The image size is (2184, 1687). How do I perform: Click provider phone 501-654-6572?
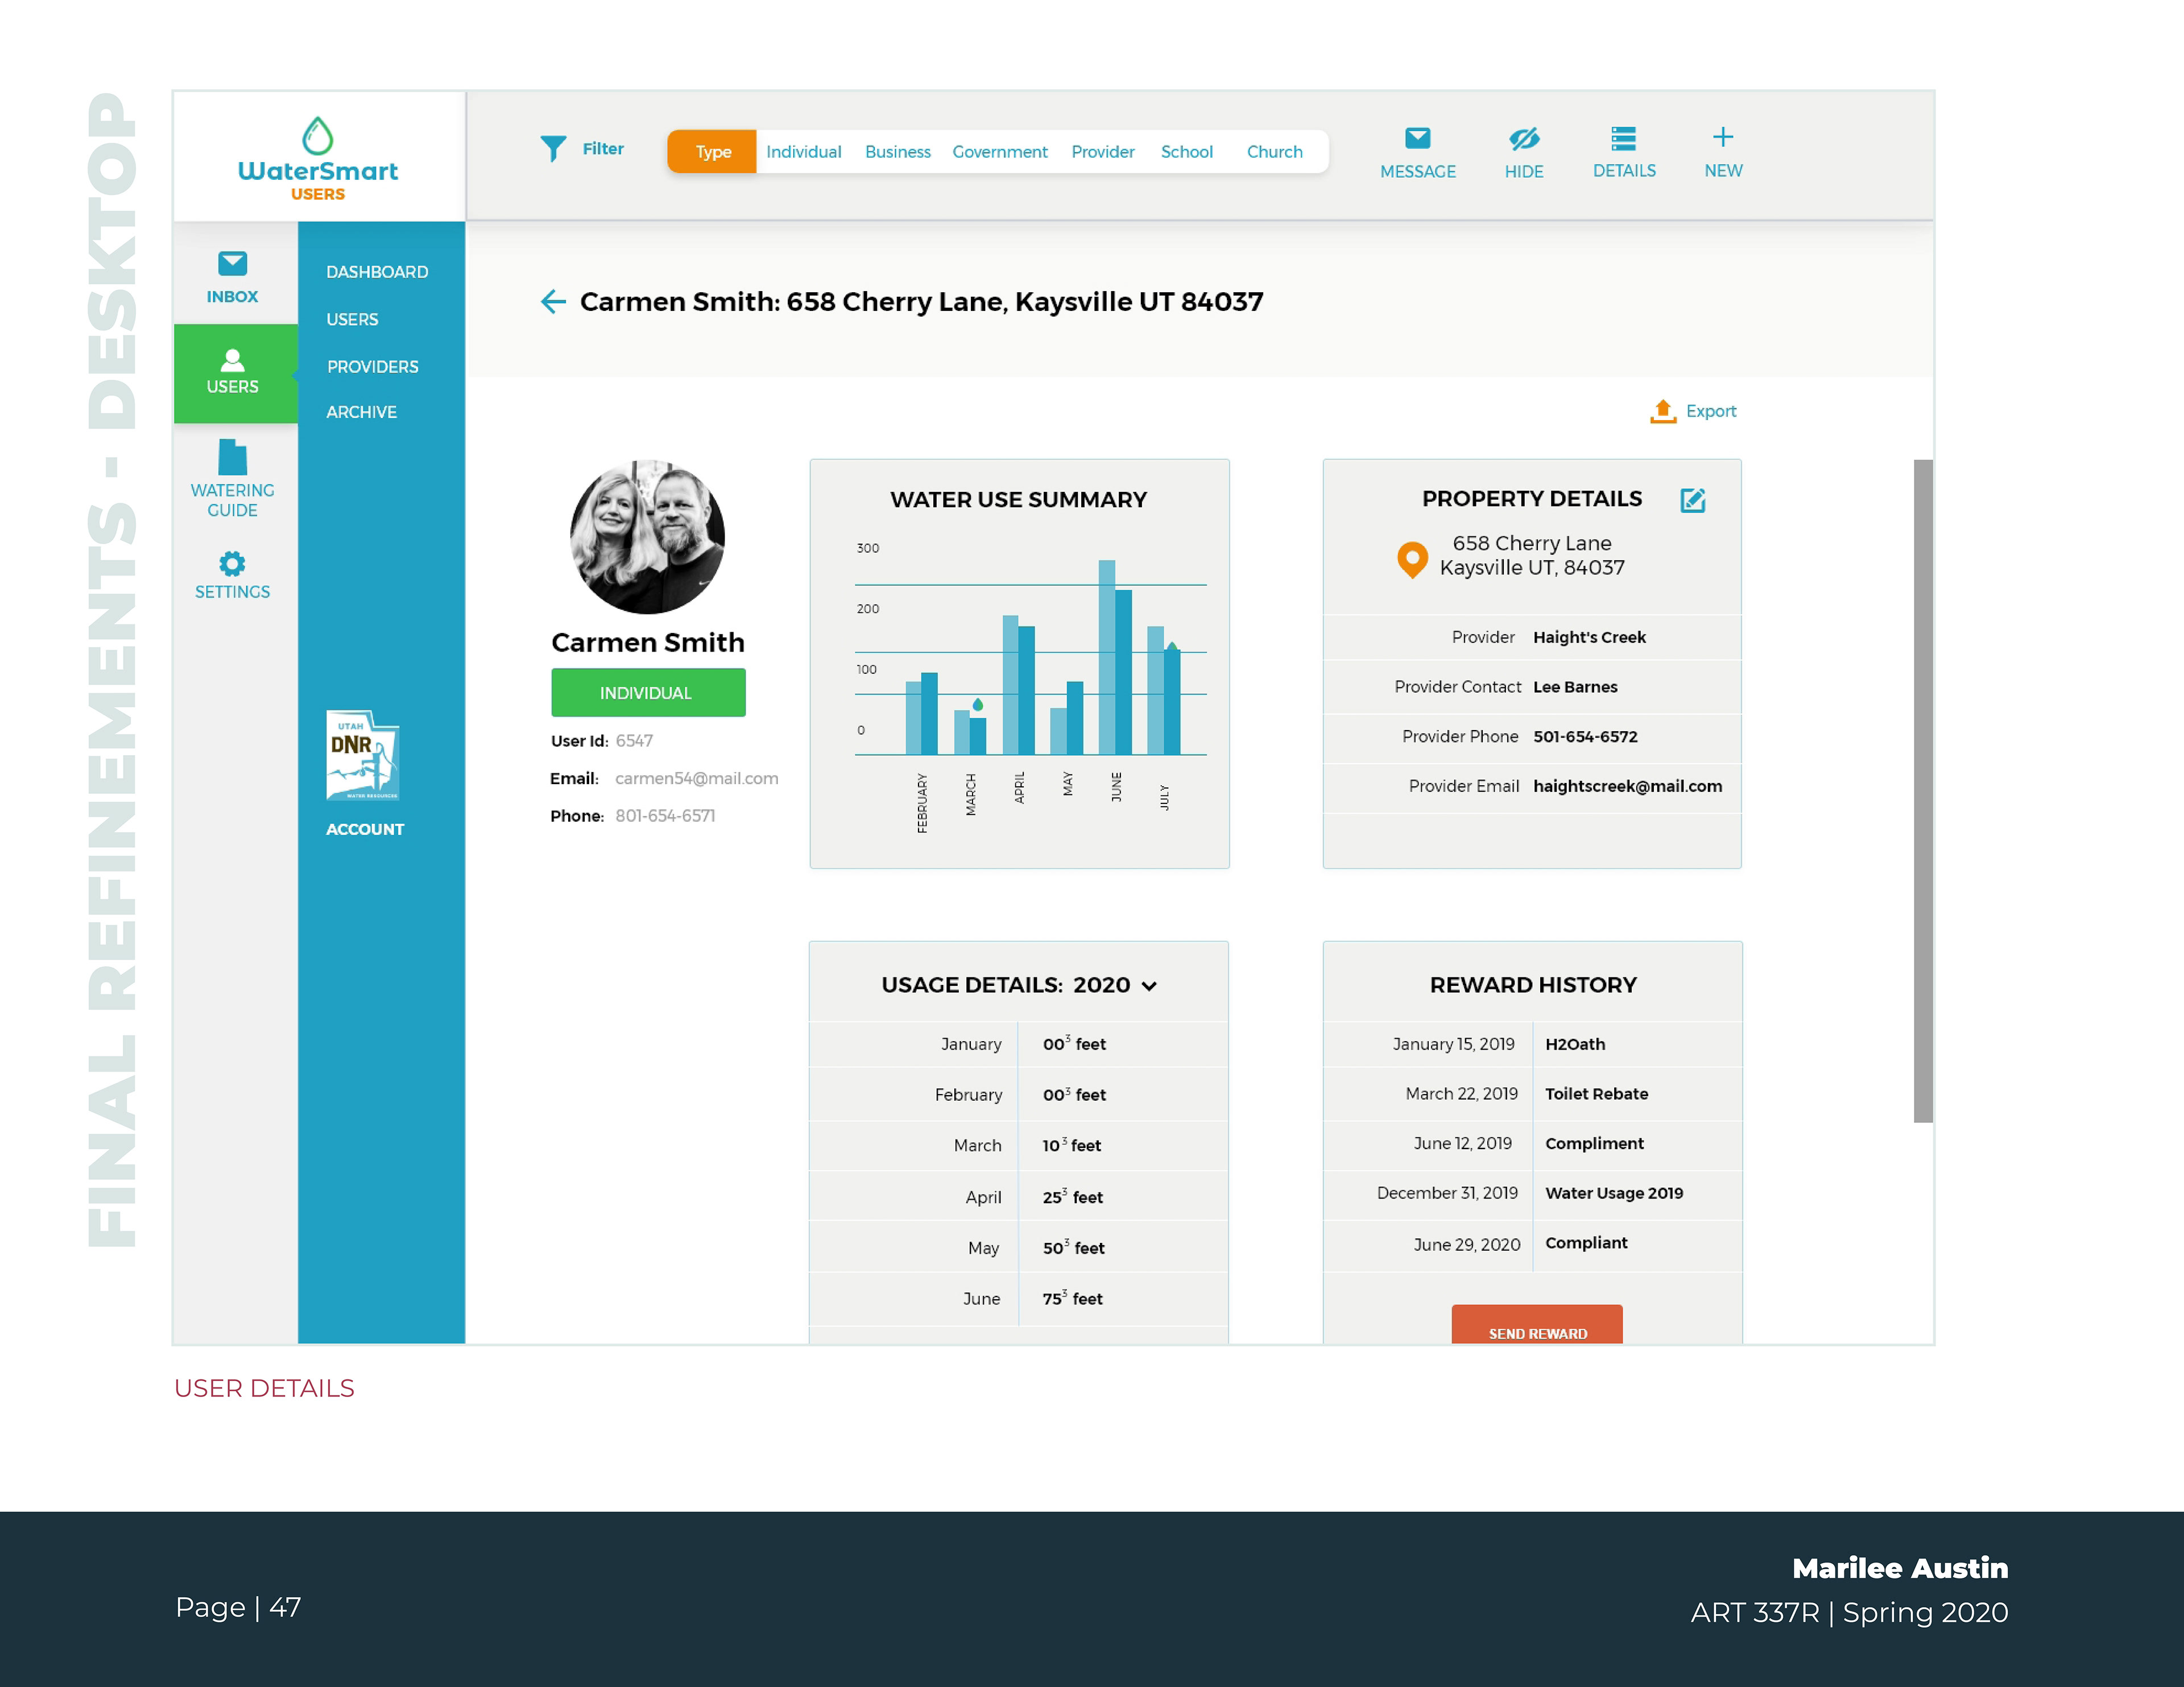1585,737
